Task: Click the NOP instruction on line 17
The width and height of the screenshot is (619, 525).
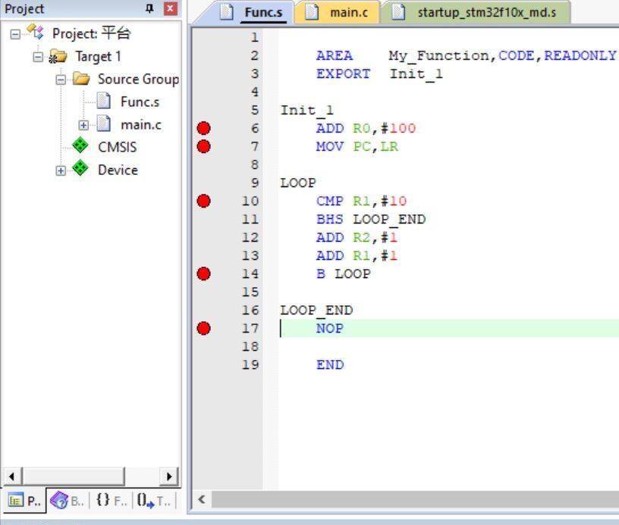Action: coord(330,329)
